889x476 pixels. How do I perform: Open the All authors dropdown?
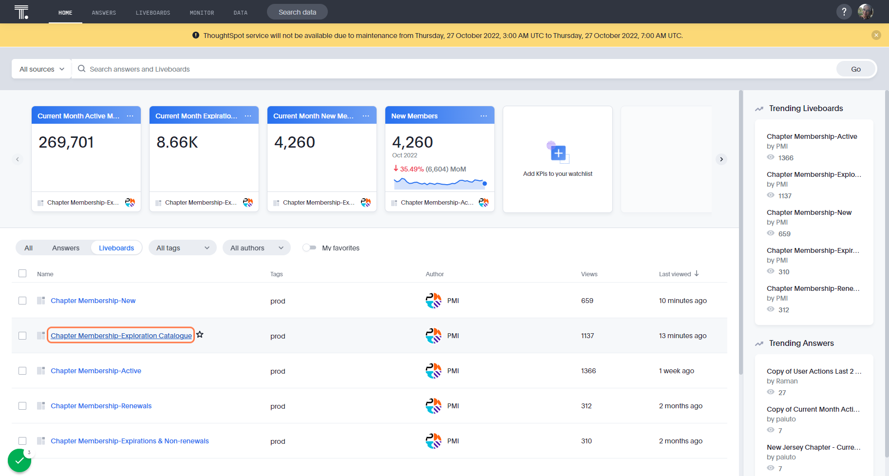click(257, 248)
